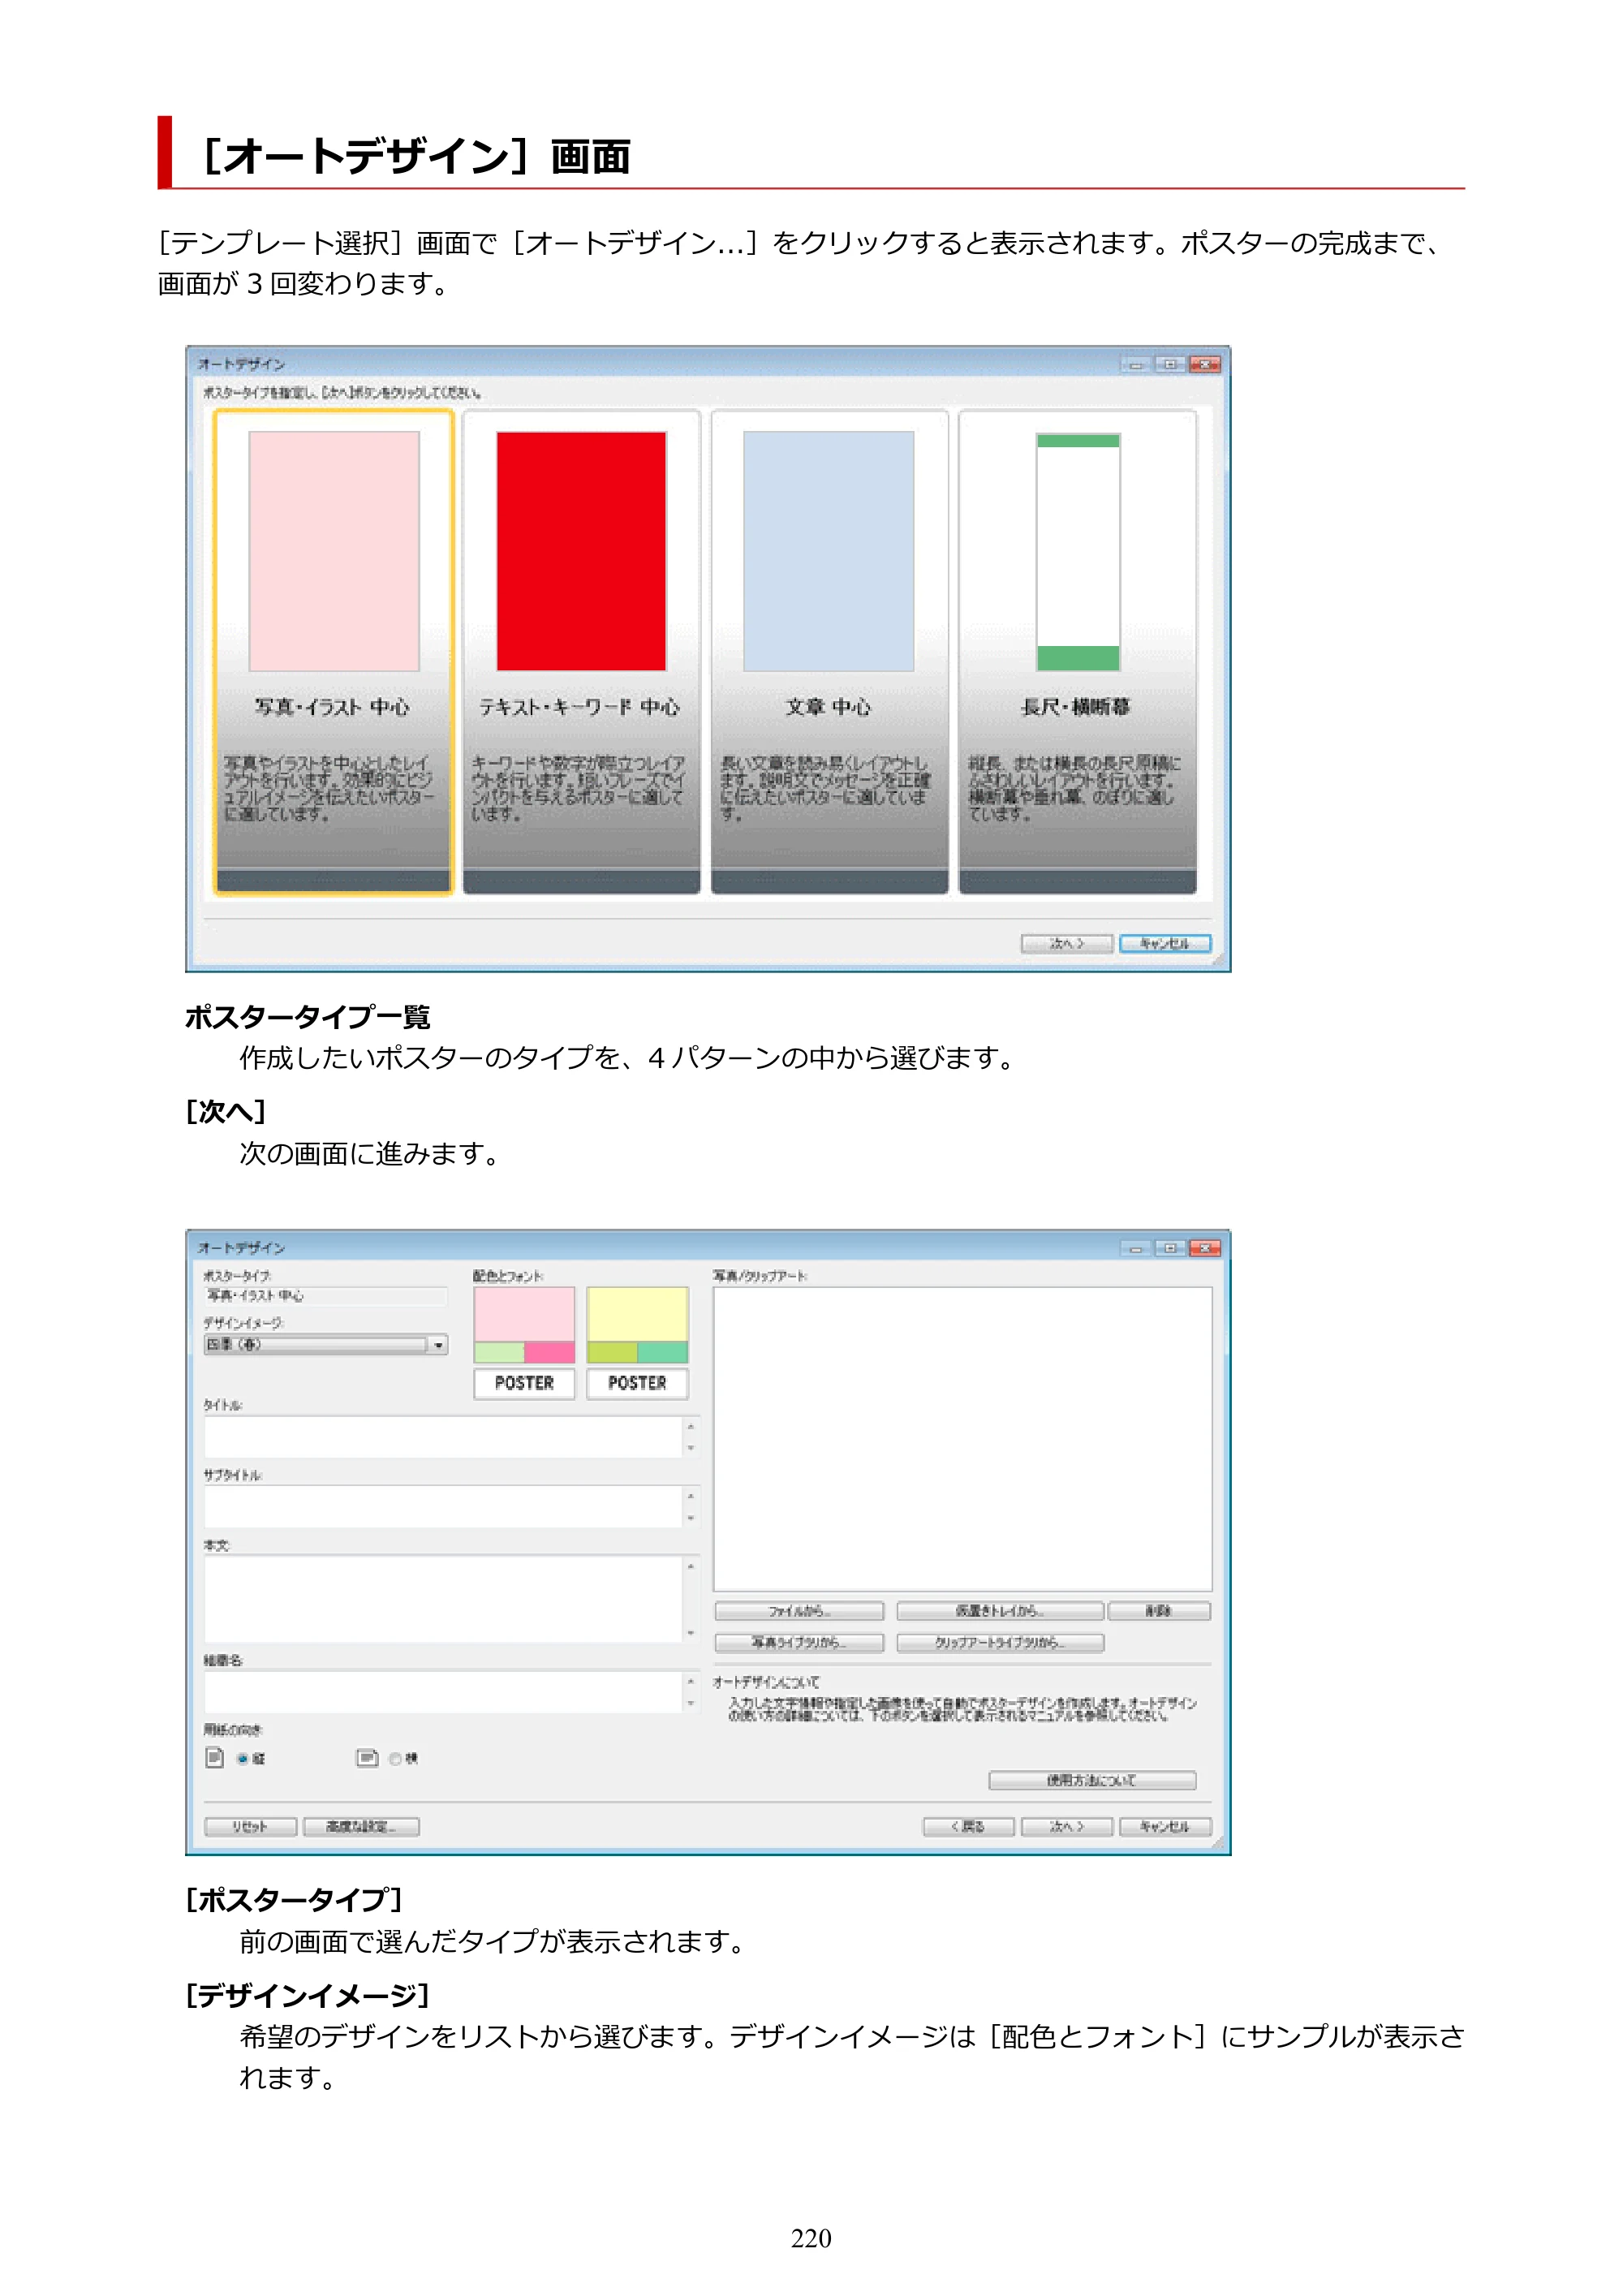
Task: Open 写真ライブラリから... button
Action: [799, 1643]
